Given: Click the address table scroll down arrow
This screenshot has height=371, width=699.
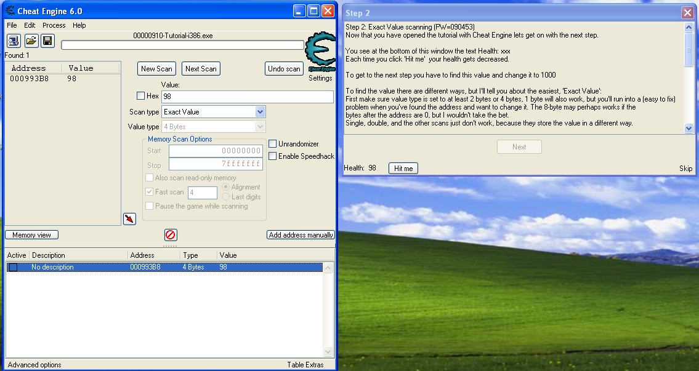Looking at the screenshot, I should pyautogui.click(x=328, y=352).
